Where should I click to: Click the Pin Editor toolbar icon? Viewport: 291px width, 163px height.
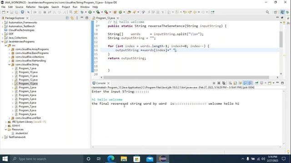[x=212, y=12]
